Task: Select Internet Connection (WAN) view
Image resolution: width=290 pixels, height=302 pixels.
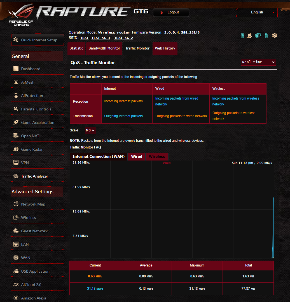Action: tap(98, 156)
